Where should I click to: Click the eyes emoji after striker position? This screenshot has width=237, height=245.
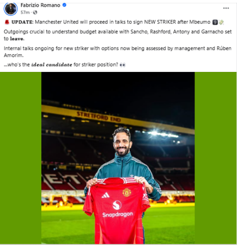pyautogui.click(x=123, y=65)
